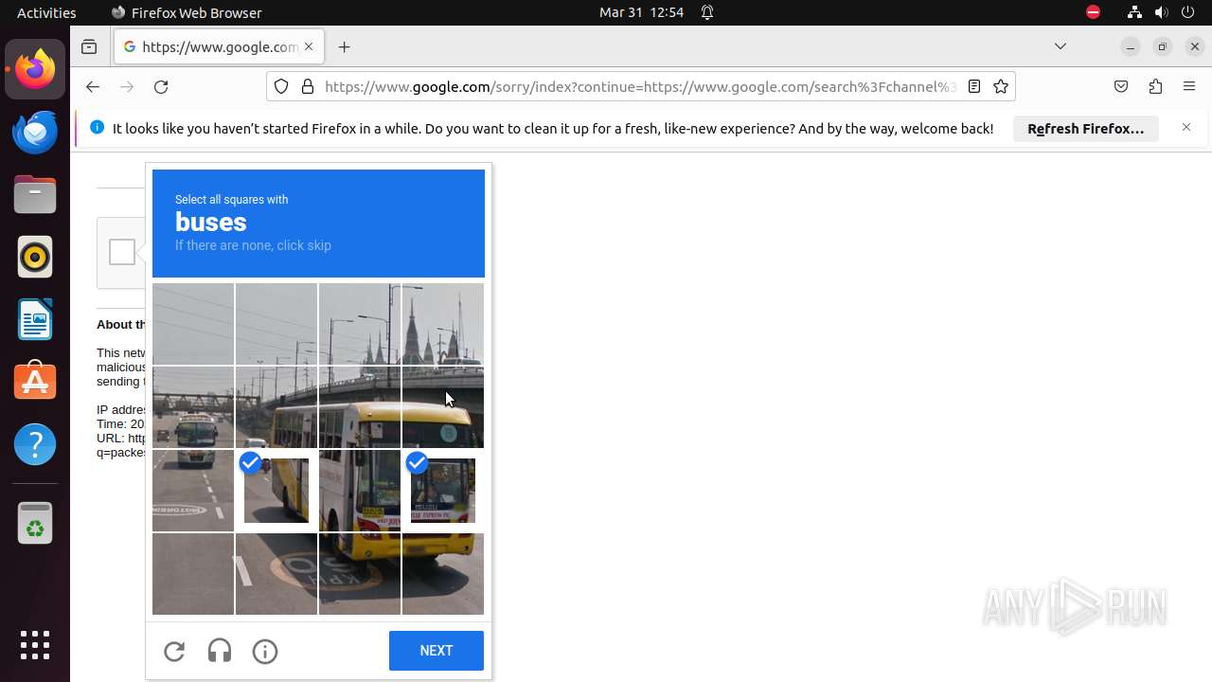This screenshot has height=682, width=1212.
Task: Launch LibreOffice Writer from the dock
Action: click(x=35, y=319)
